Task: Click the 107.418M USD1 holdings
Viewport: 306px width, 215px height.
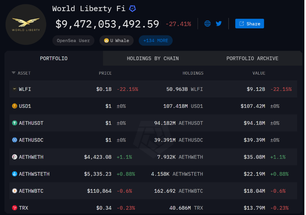Action: (x=183, y=106)
